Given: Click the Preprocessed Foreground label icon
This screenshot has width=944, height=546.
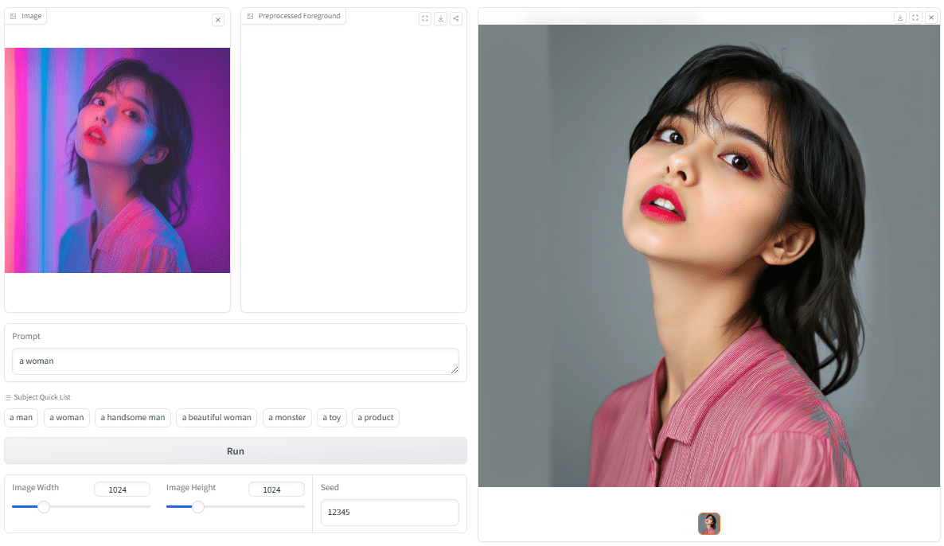Looking at the screenshot, I should [x=251, y=16].
